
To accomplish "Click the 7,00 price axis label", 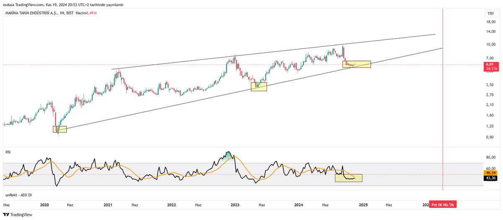I will [490, 58].
